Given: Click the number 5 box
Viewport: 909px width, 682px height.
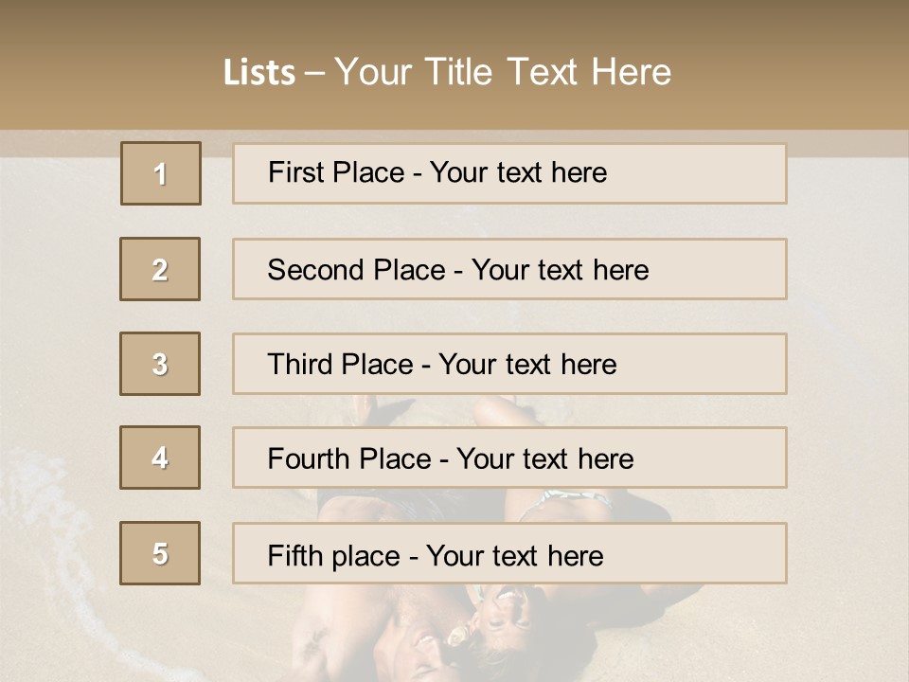Looking at the screenshot, I should [160, 553].
